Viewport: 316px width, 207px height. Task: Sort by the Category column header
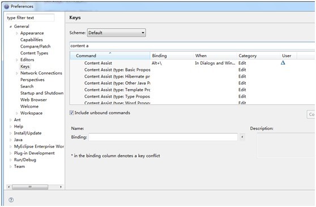point(258,56)
